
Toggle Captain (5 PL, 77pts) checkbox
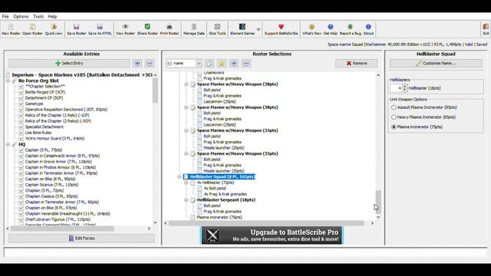(x=21, y=150)
